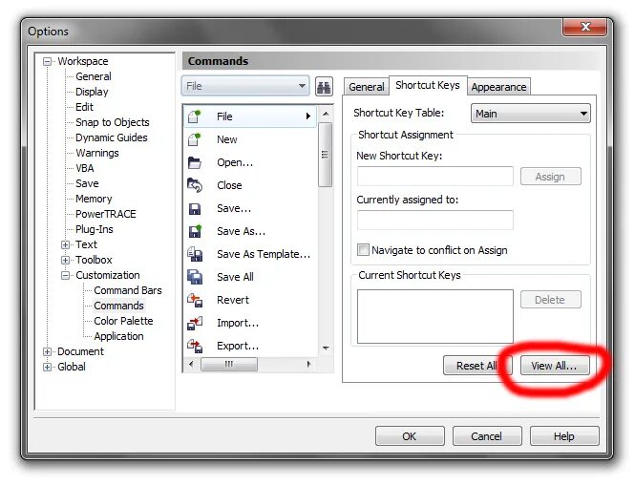This screenshot has height=486, width=635.
Task: Select Memory tree item
Action: pos(94,199)
